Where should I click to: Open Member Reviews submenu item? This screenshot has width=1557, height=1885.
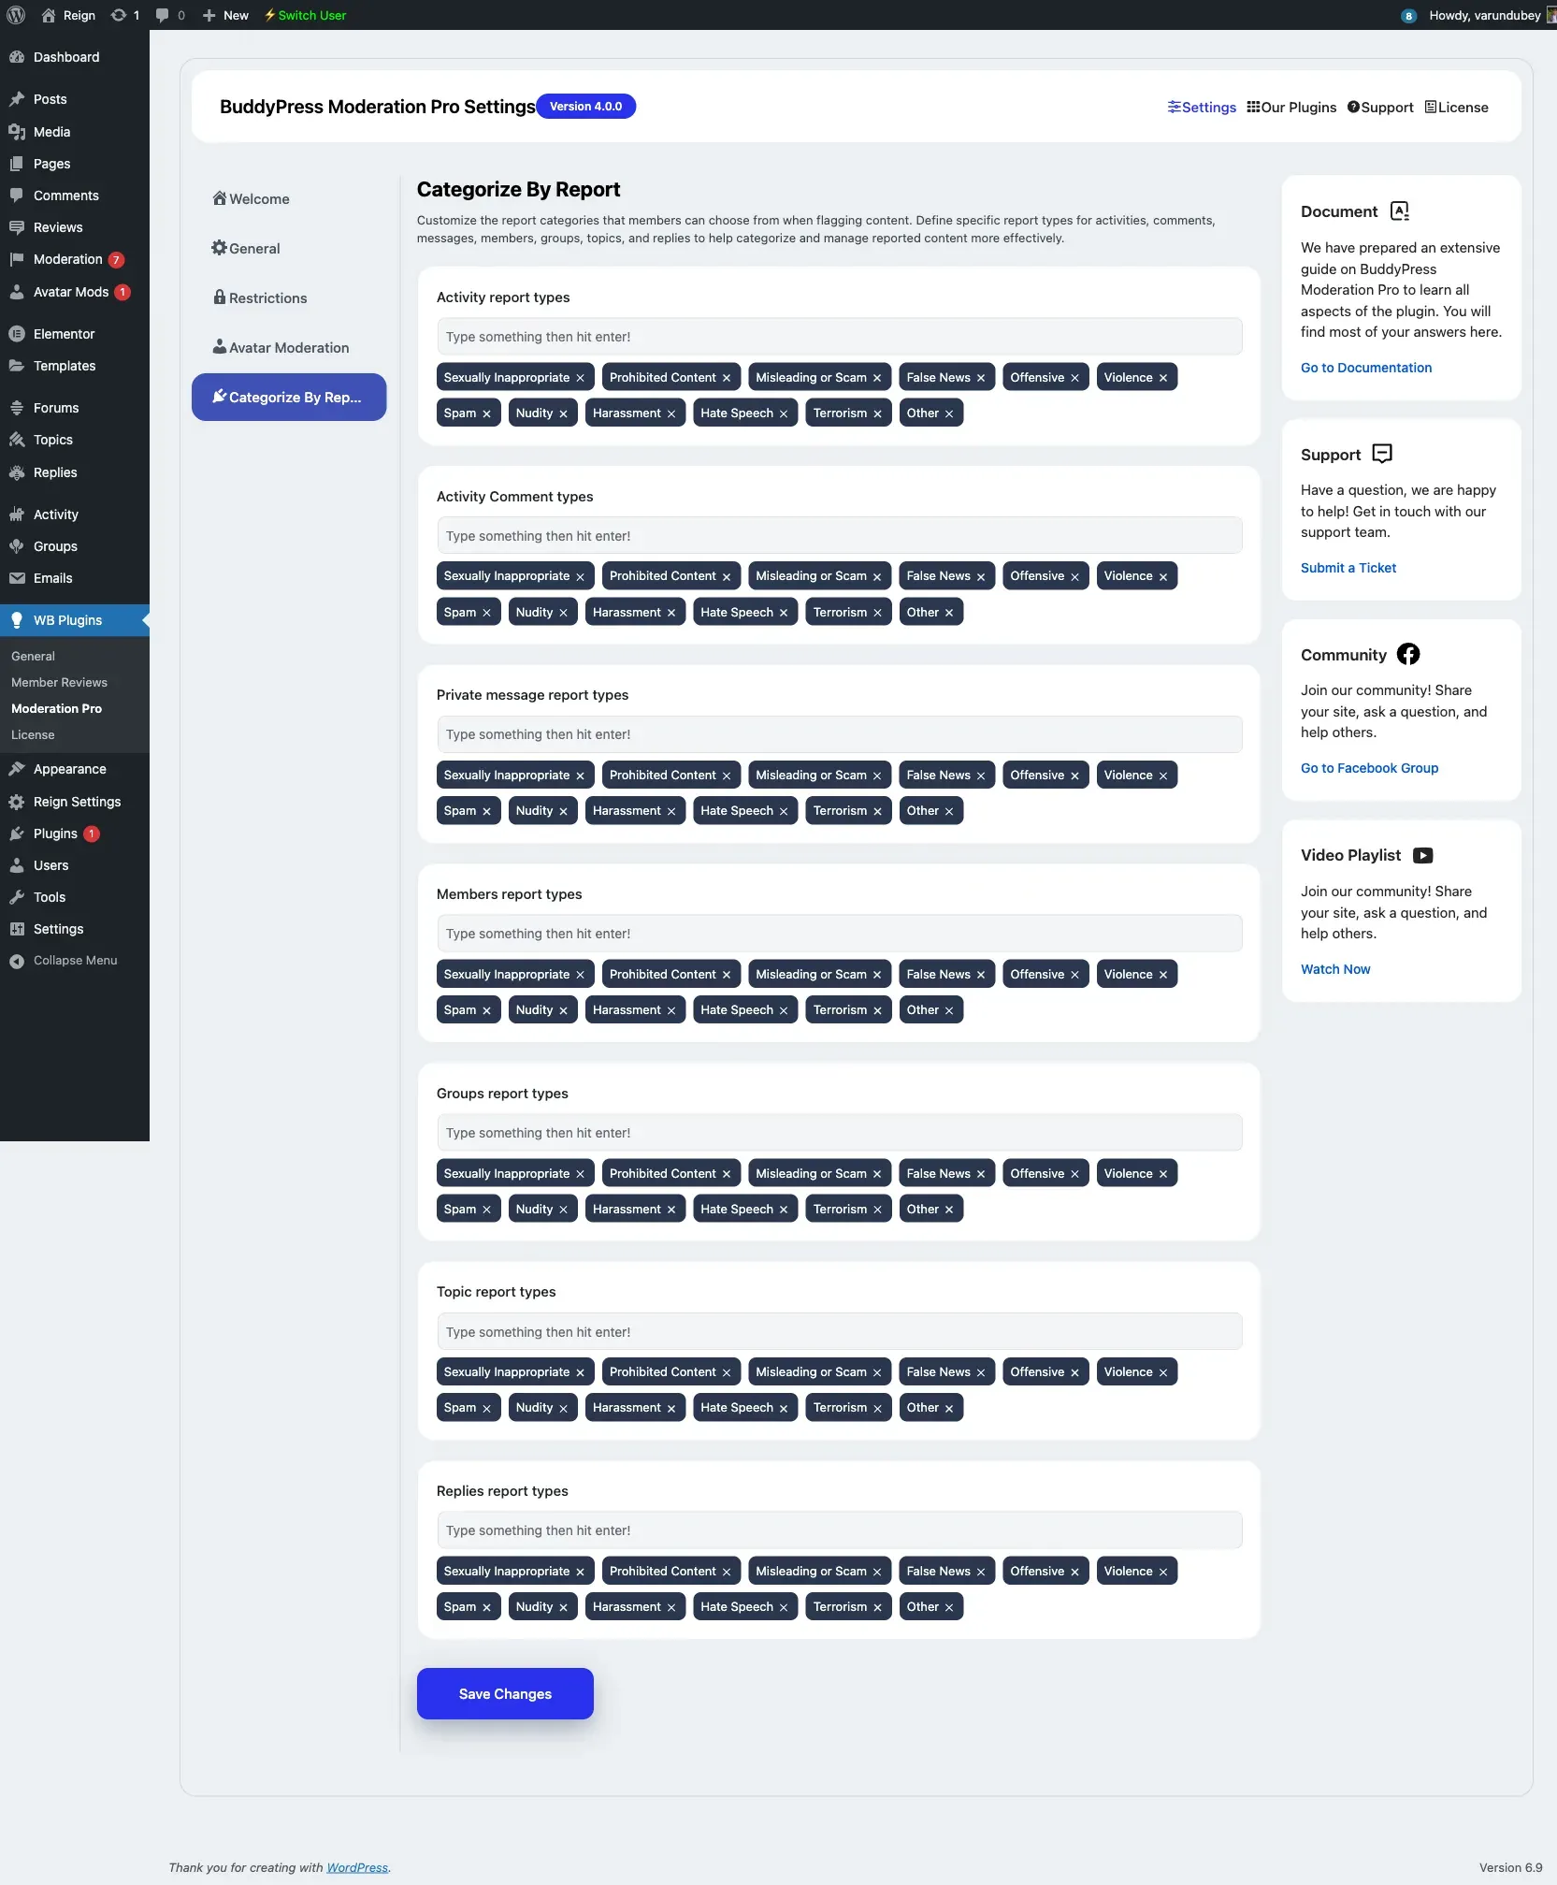coord(59,682)
